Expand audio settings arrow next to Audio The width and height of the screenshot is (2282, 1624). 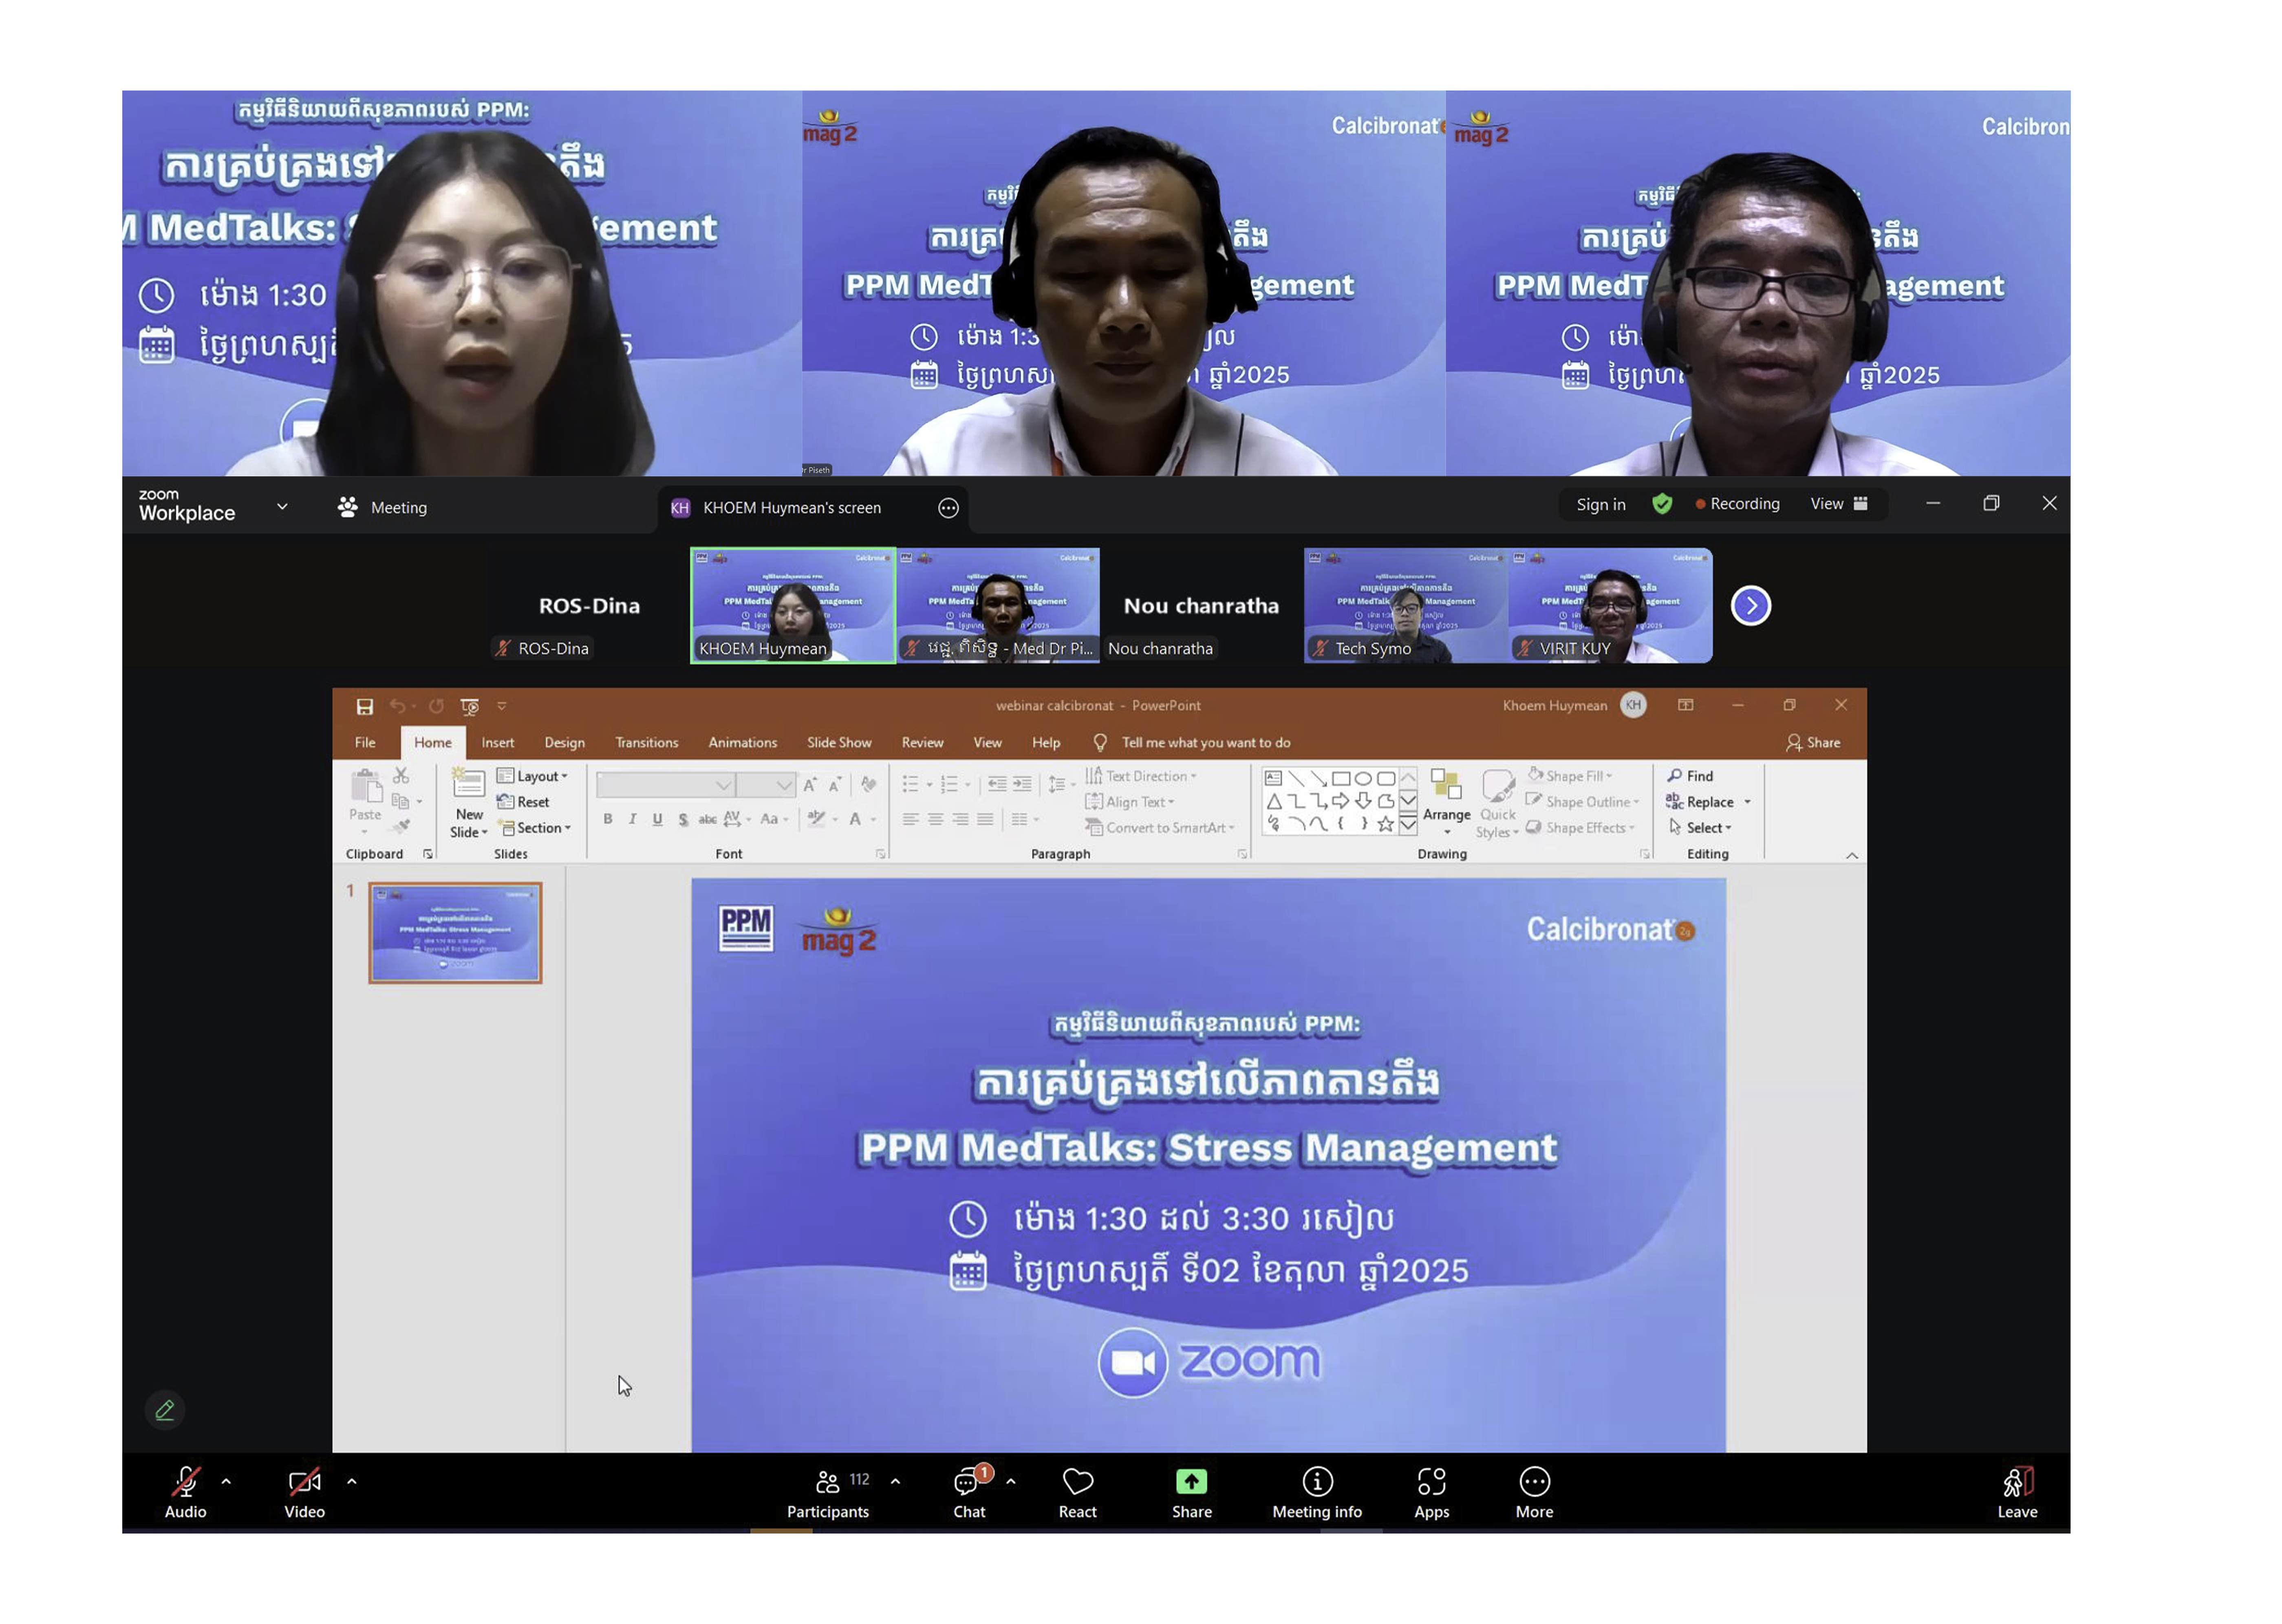(x=226, y=1481)
